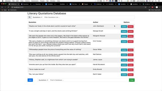162x91 pixels.
Task: Update the James Joyce quotation
Action: [124, 60]
